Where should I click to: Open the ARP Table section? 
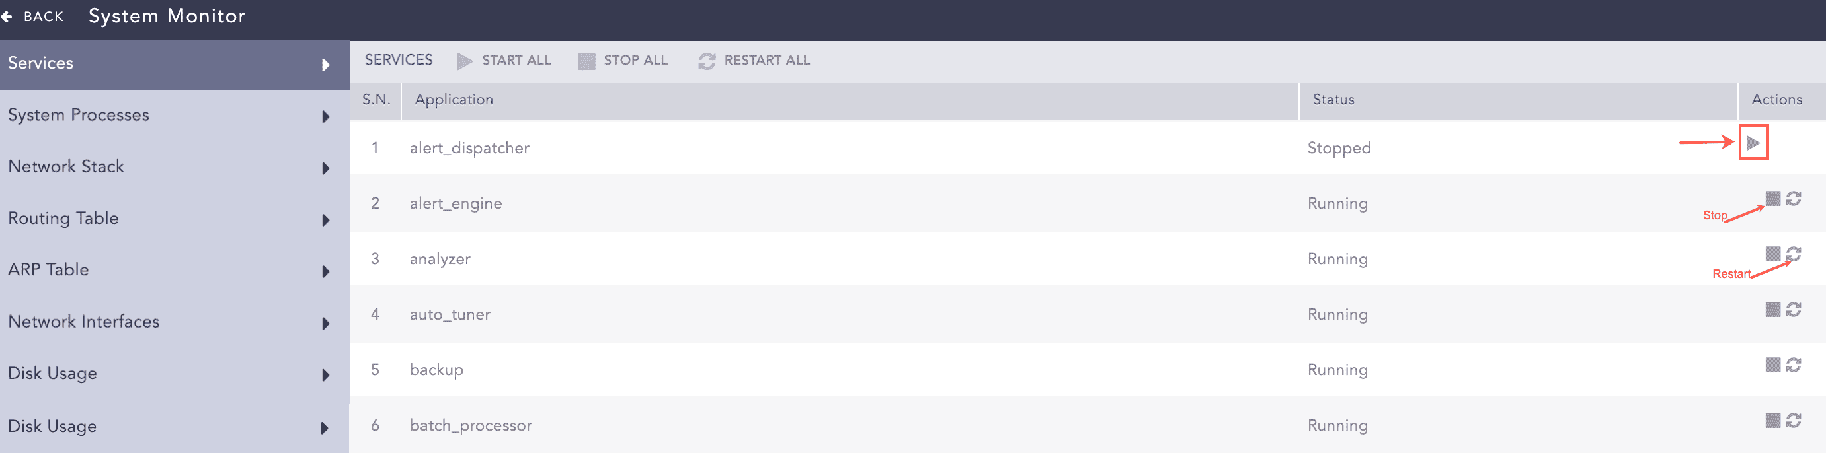[x=49, y=269]
